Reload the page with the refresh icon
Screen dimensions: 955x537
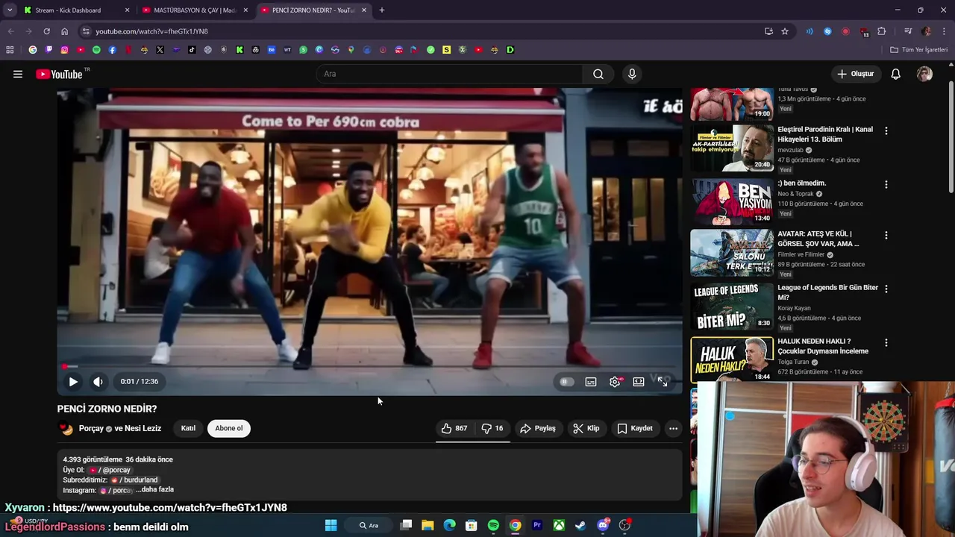coord(46,31)
